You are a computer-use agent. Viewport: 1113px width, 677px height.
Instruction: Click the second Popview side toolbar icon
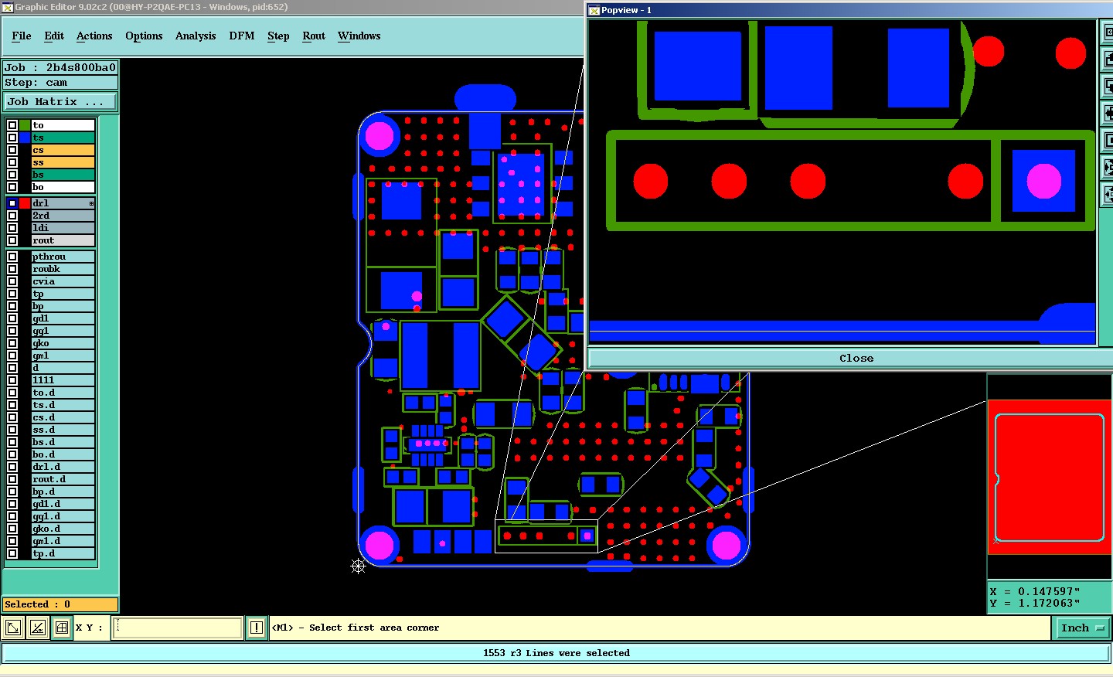(x=1107, y=59)
